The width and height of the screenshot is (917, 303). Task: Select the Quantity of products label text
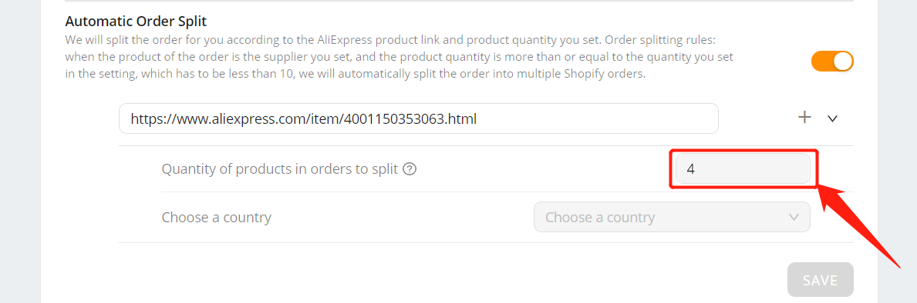(x=280, y=169)
